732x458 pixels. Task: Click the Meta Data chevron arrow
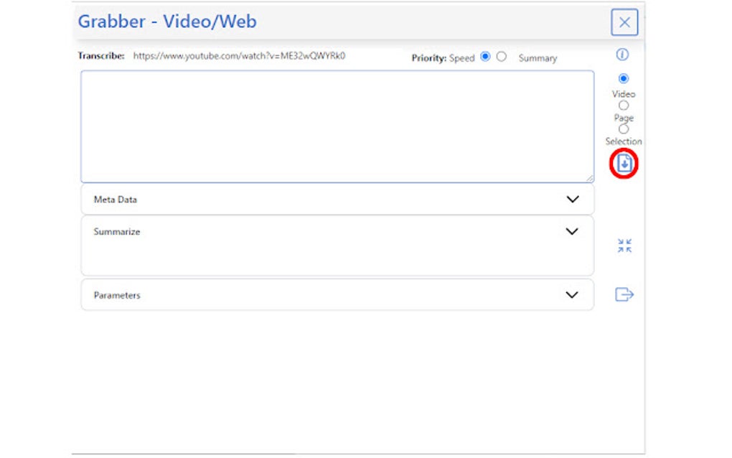[x=572, y=199]
